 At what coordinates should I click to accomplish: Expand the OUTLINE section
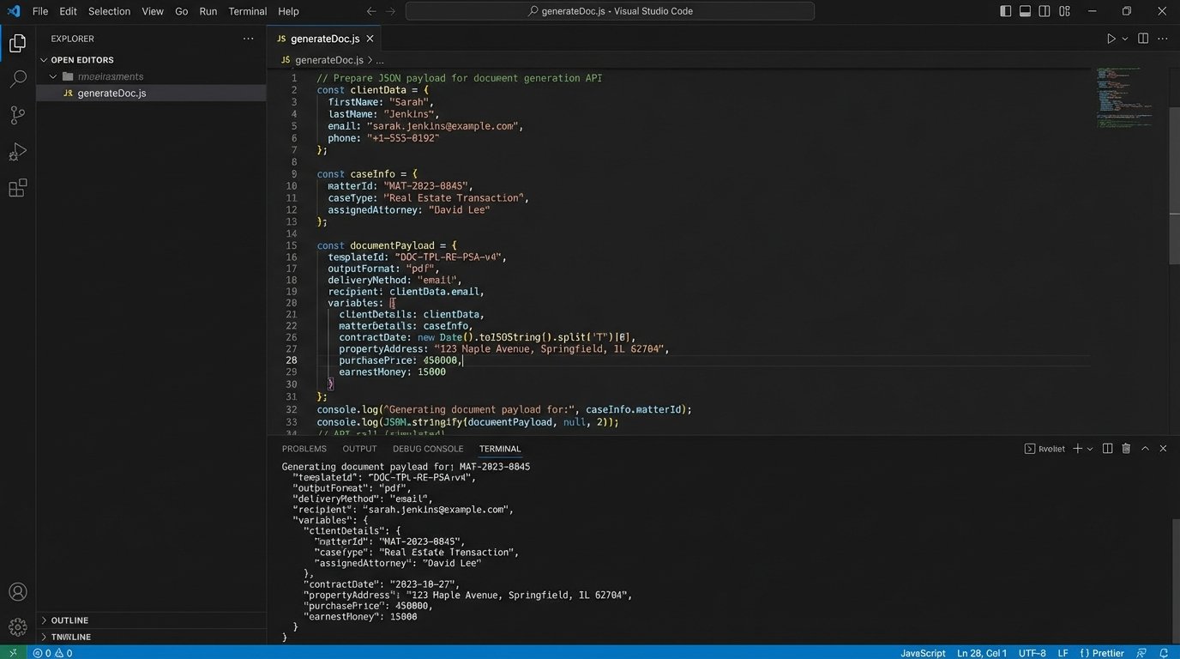(69, 620)
